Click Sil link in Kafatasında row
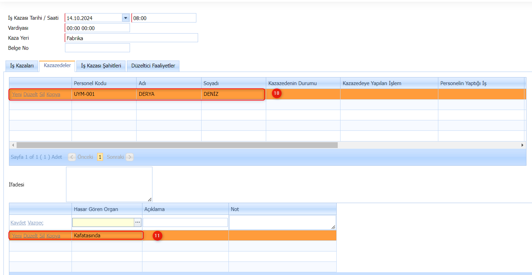The width and height of the screenshot is (532, 275). click(x=42, y=236)
